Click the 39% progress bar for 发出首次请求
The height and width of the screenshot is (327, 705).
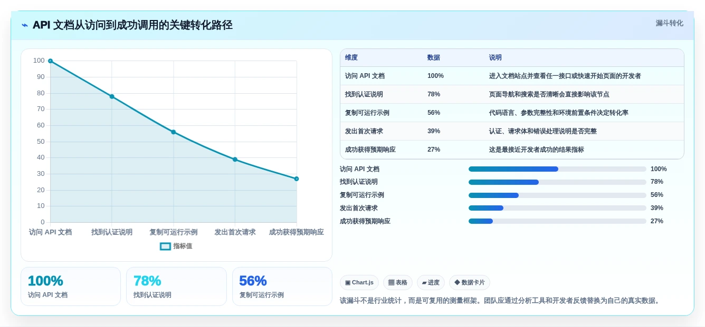(x=557, y=208)
